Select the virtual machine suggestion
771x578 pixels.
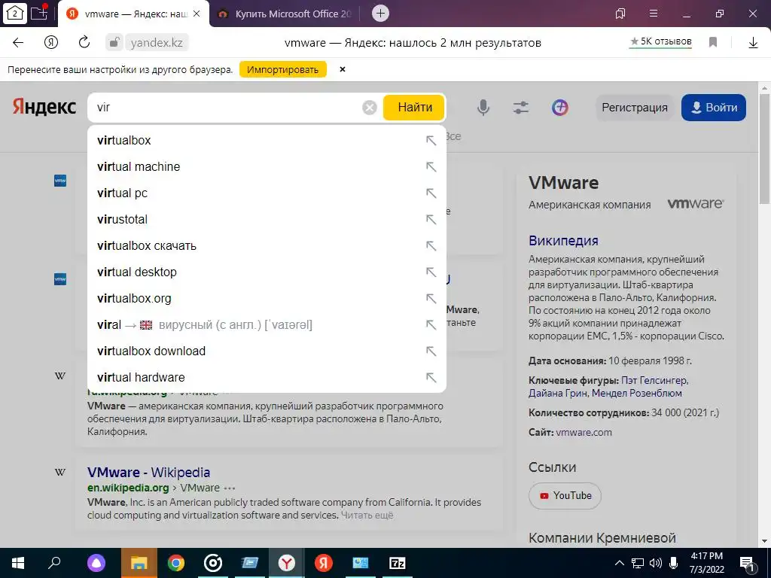click(267, 166)
